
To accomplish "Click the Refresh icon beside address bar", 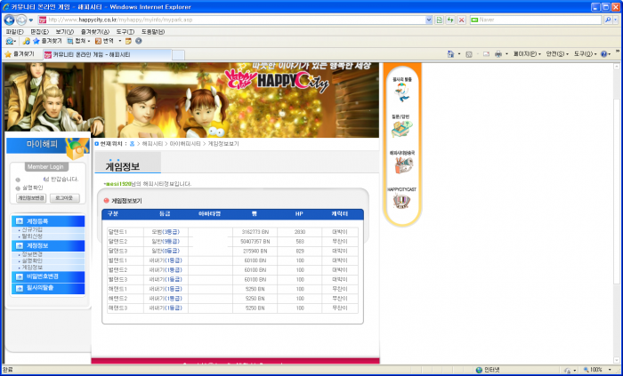I will (x=450, y=20).
